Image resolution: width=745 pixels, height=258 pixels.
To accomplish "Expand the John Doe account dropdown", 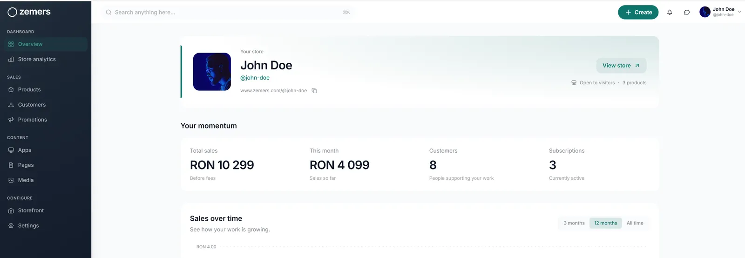I will pos(739,12).
